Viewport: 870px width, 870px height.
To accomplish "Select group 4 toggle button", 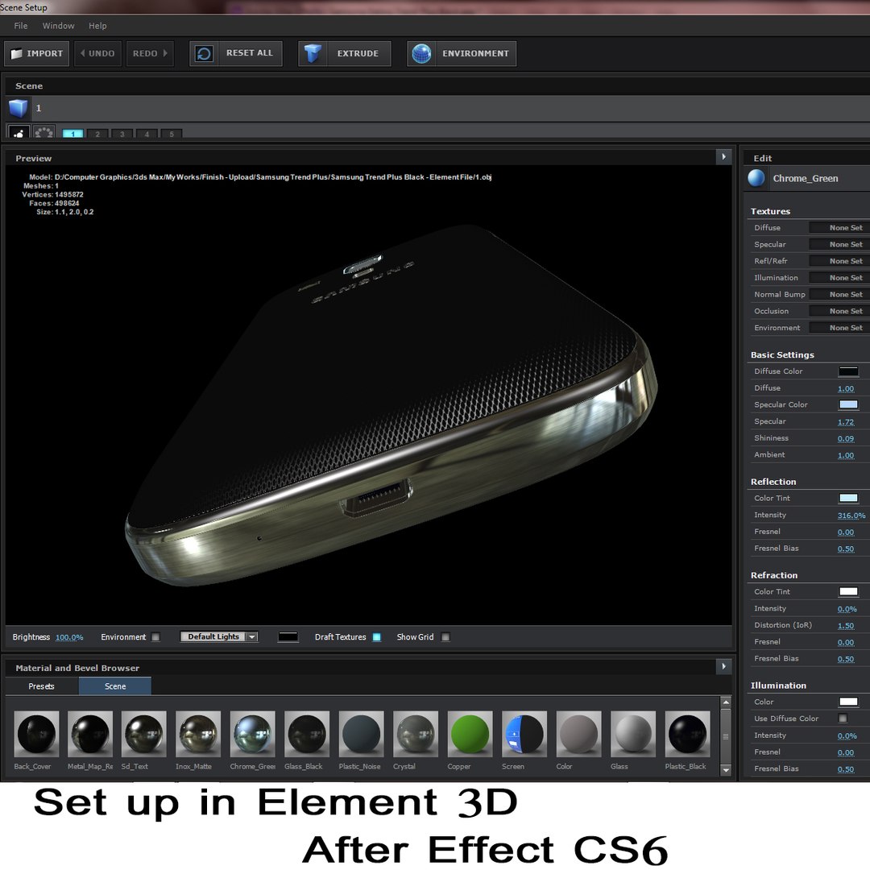I will point(147,134).
